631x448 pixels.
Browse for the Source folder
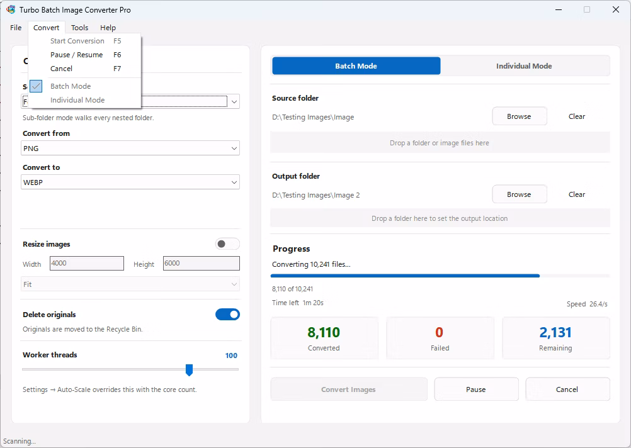point(519,116)
